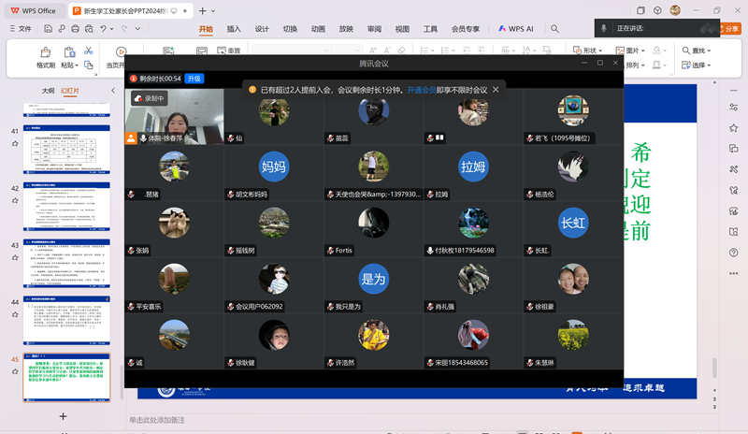Viewport: 748px width, 434px height.
Task: Open the Select (选择) dropdown arrow
Action: coord(709,65)
